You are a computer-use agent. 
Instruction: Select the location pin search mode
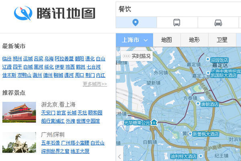135,23
